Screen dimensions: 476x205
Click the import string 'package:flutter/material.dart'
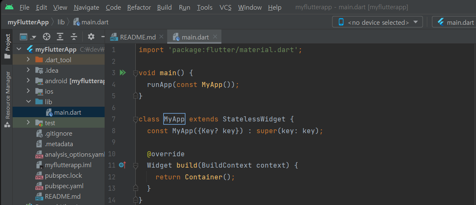[x=234, y=50]
